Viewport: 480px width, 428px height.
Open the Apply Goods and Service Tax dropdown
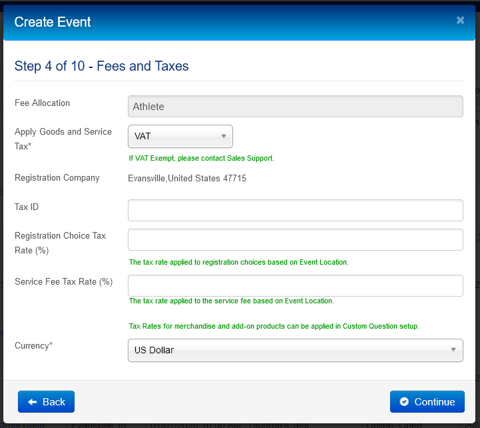[x=180, y=136]
